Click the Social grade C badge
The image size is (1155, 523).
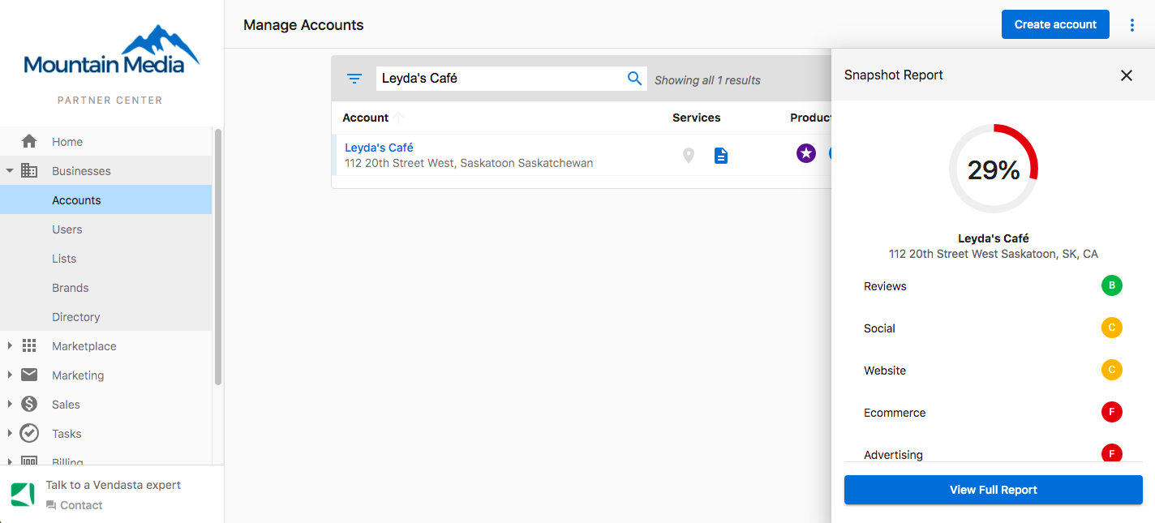pos(1111,328)
